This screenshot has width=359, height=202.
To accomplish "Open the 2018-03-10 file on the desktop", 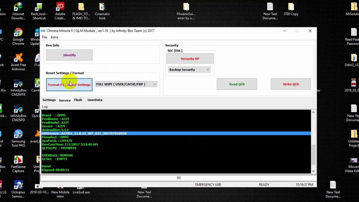I will (x=39, y=190).
